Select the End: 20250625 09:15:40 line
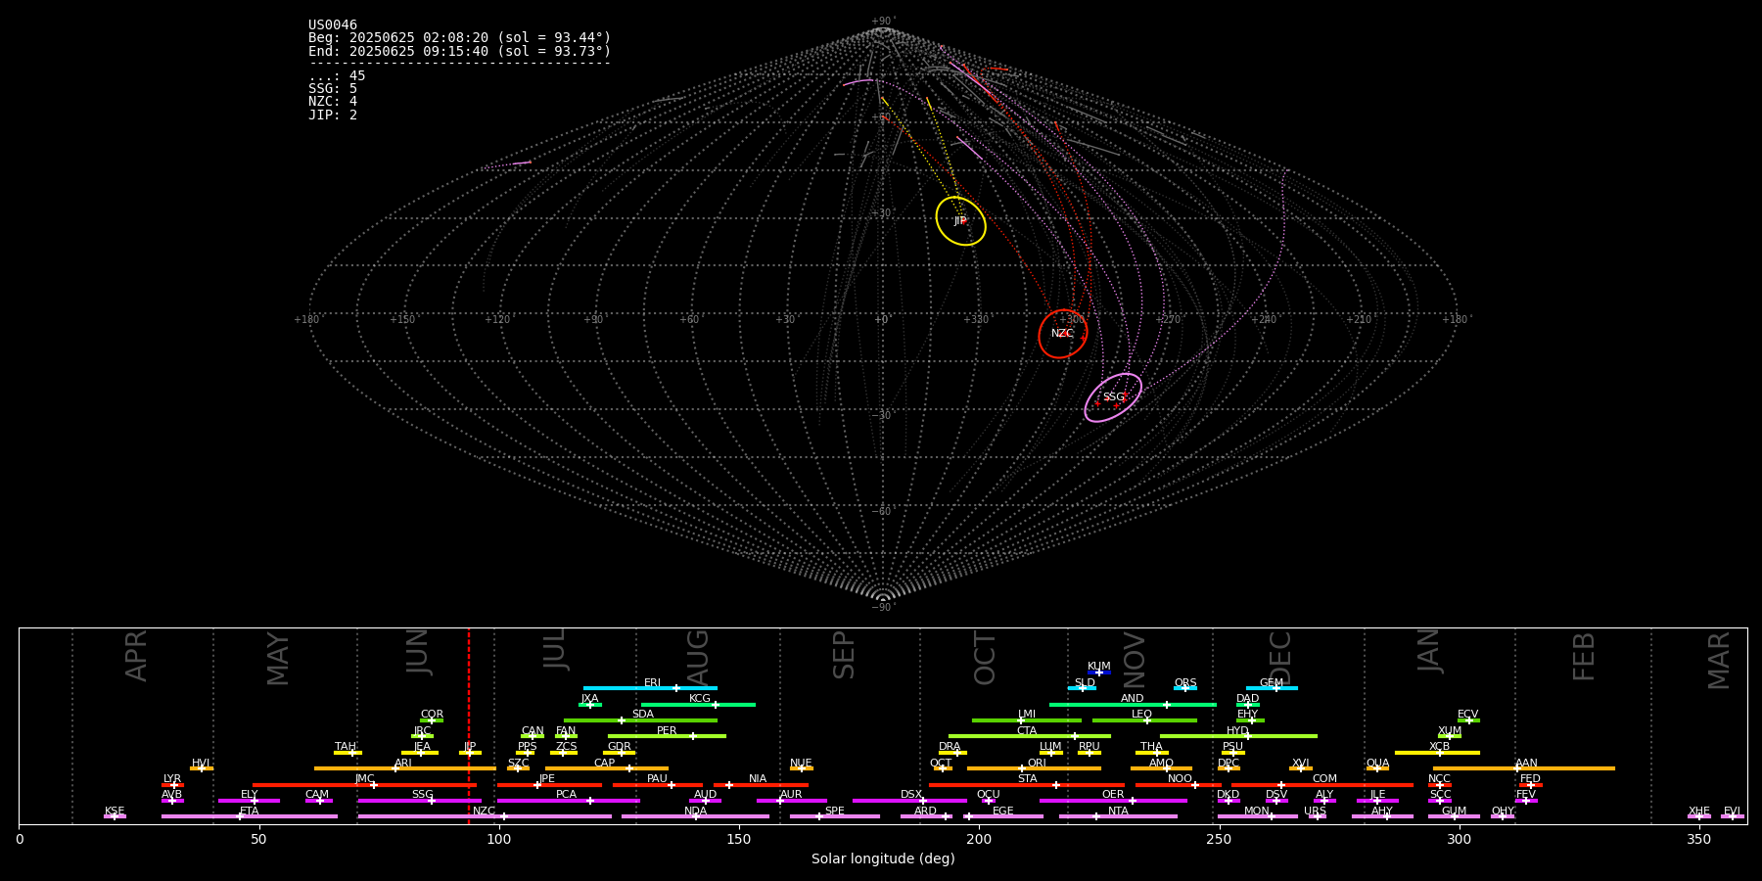The width and height of the screenshot is (1762, 881). [459, 51]
